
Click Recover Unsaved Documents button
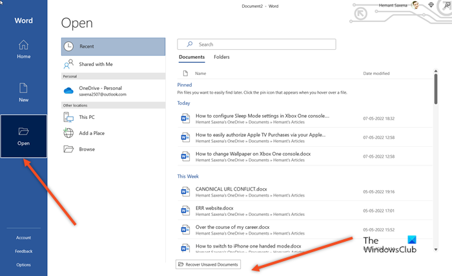click(209, 264)
